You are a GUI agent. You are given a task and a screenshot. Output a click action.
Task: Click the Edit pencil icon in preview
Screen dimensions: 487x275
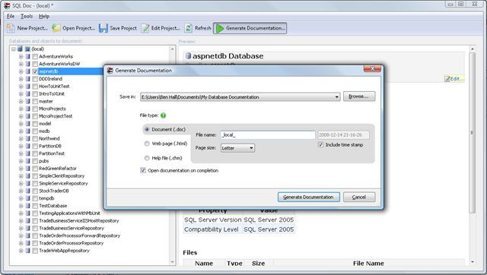447,79
